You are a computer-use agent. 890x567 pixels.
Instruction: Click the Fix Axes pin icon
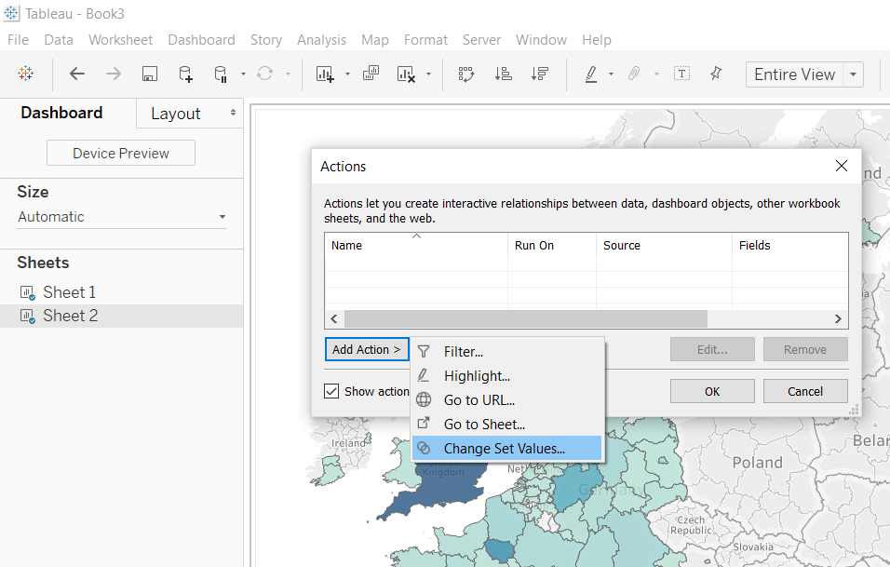[x=715, y=74]
